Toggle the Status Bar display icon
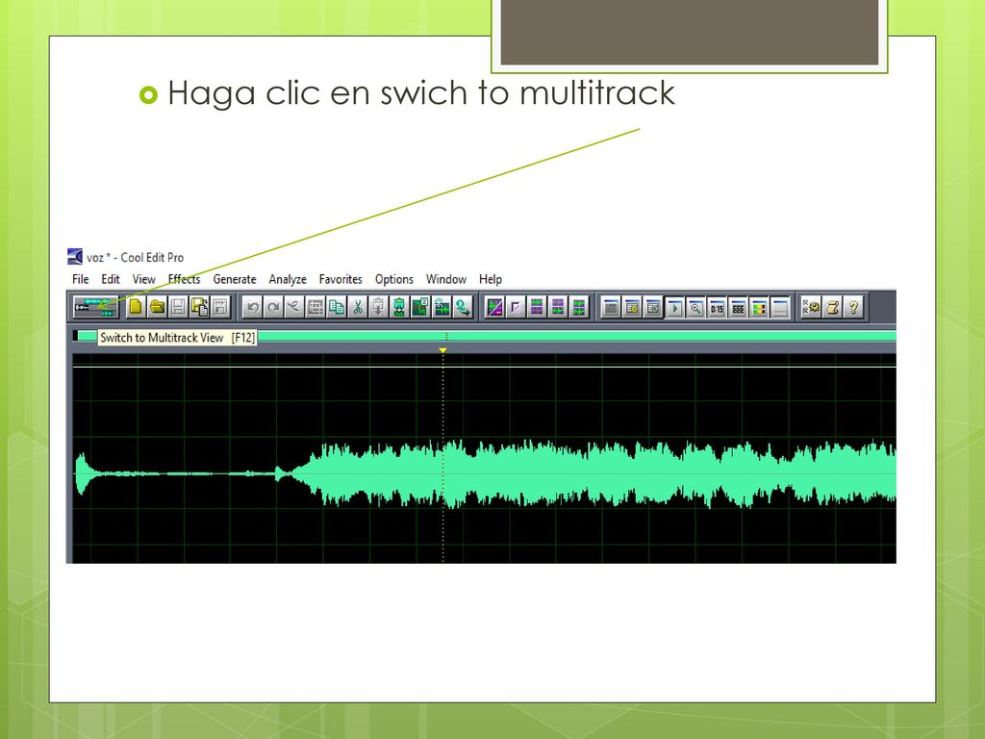 click(x=780, y=307)
